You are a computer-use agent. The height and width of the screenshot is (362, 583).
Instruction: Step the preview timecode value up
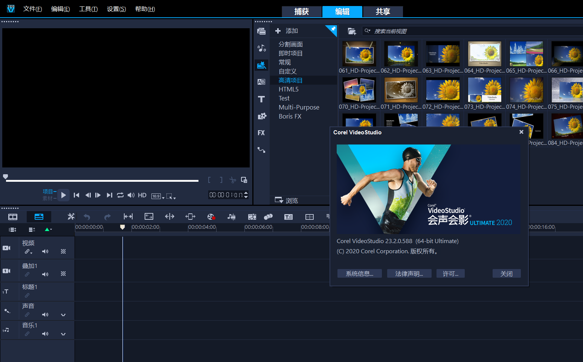pos(246,193)
